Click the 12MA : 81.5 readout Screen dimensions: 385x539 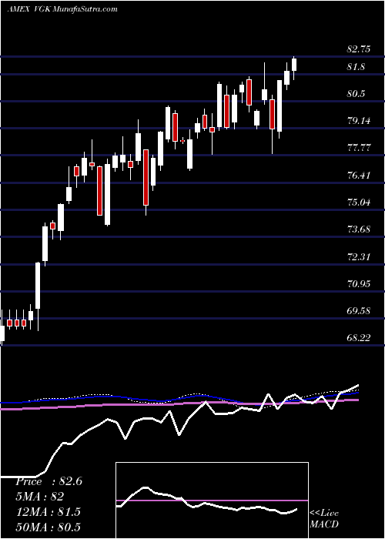click(48, 512)
